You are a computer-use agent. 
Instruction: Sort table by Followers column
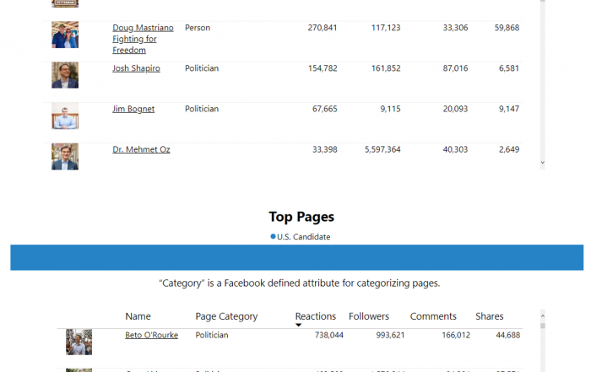tap(369, 316)
